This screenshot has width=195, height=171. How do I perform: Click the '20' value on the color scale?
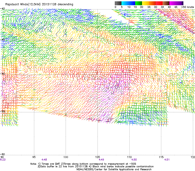pyautogui.click(x=142, y=7)
